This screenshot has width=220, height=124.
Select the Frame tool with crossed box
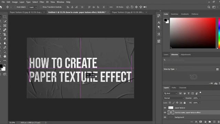click(5, 25)
